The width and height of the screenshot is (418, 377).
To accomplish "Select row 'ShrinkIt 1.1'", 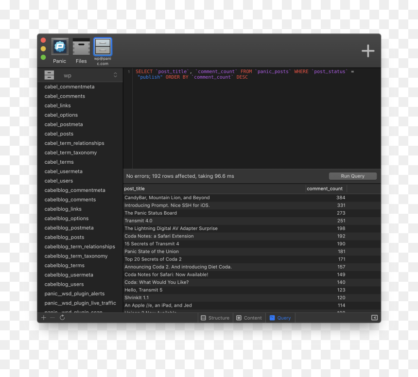I will (252, 298).
